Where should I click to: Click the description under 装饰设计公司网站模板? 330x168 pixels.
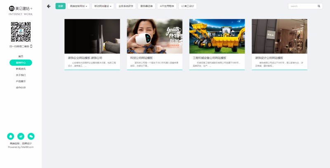279,64
